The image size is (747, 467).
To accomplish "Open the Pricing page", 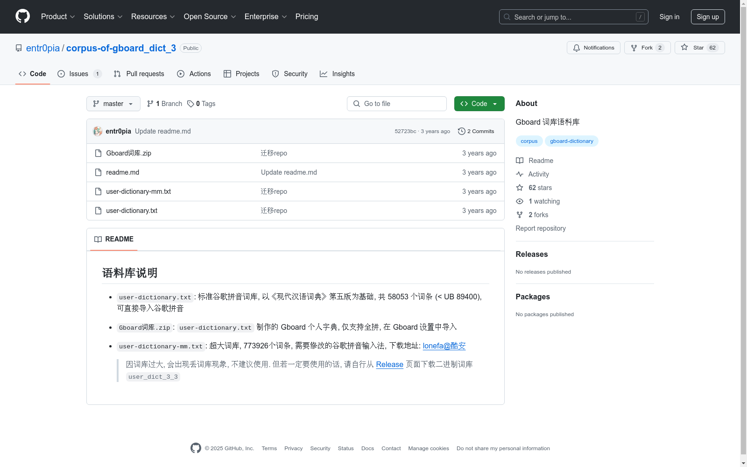I will pos(307,16).
